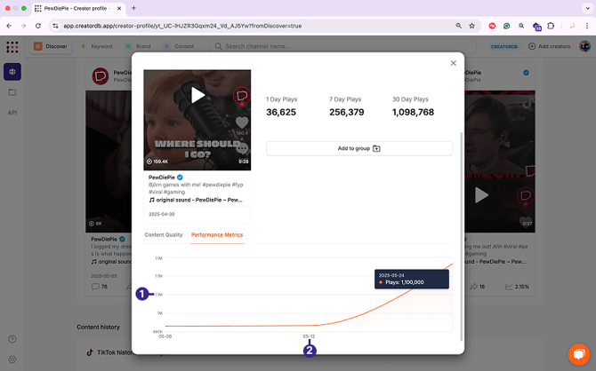The height and width of the screenshot is (371, 596).
Task: Reload the current page
Action: pyautogui.click(x=38, y=26)
